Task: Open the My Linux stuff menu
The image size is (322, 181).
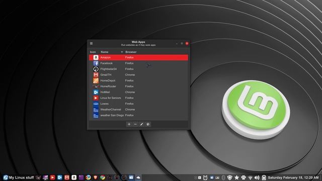Action: (19, 177)
